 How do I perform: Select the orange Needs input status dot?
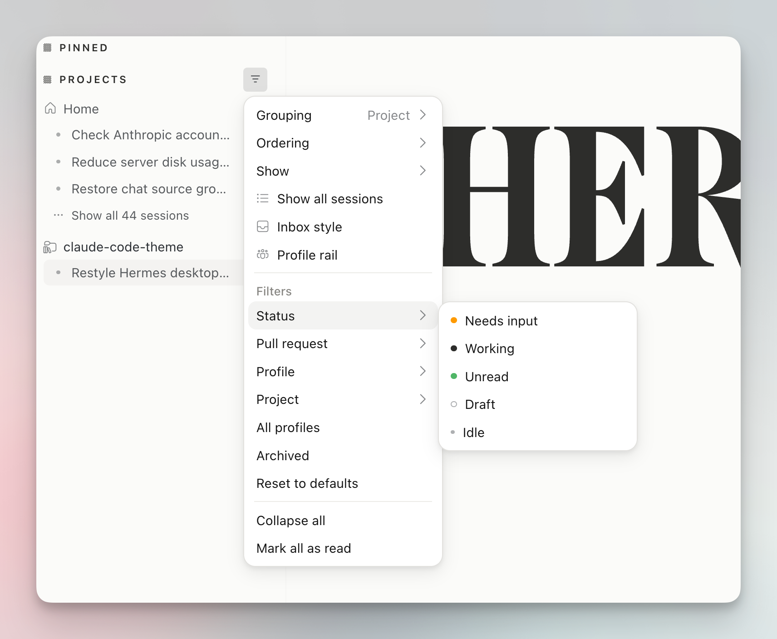pyautogui.click(x=454, y=320)
